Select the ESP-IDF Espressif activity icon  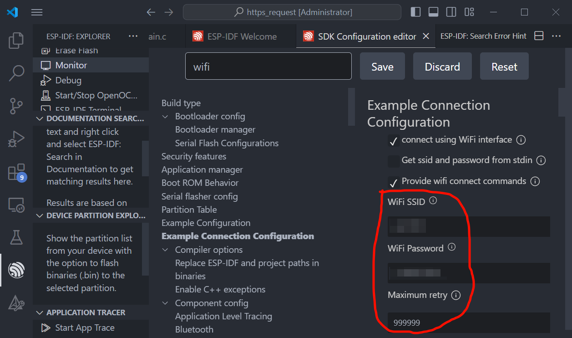tap(16, 271)
